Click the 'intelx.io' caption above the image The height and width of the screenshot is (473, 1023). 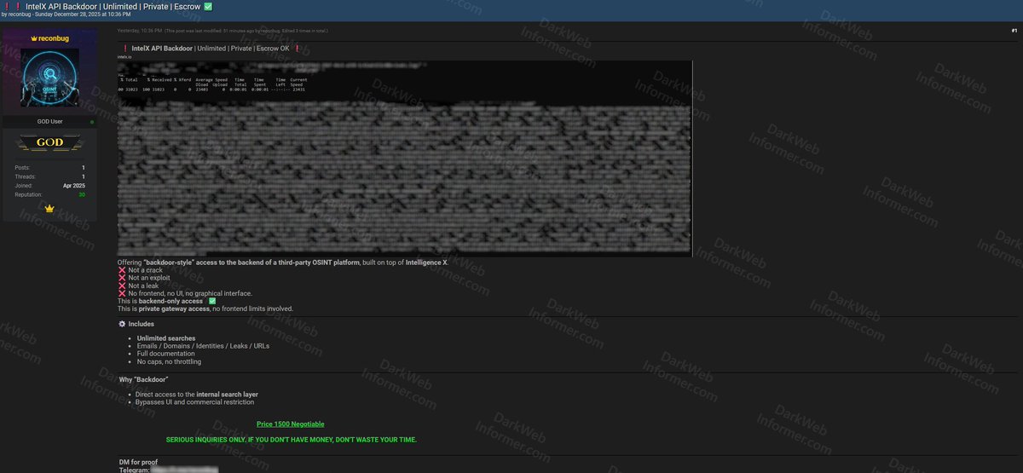[x=124, y=57]
